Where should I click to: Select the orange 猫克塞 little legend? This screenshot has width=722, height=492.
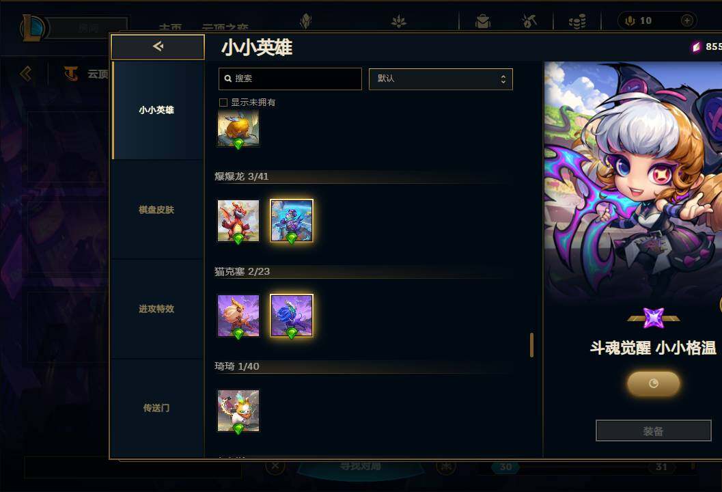coord(238,316)
